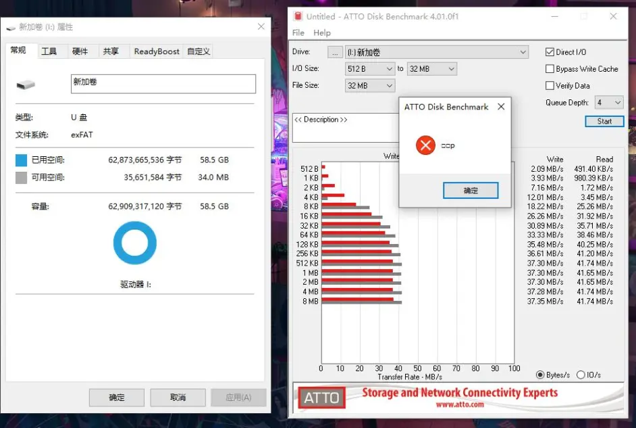Click 确定 in the error dialog
This screenshot has height=428, width=636.
471,191
